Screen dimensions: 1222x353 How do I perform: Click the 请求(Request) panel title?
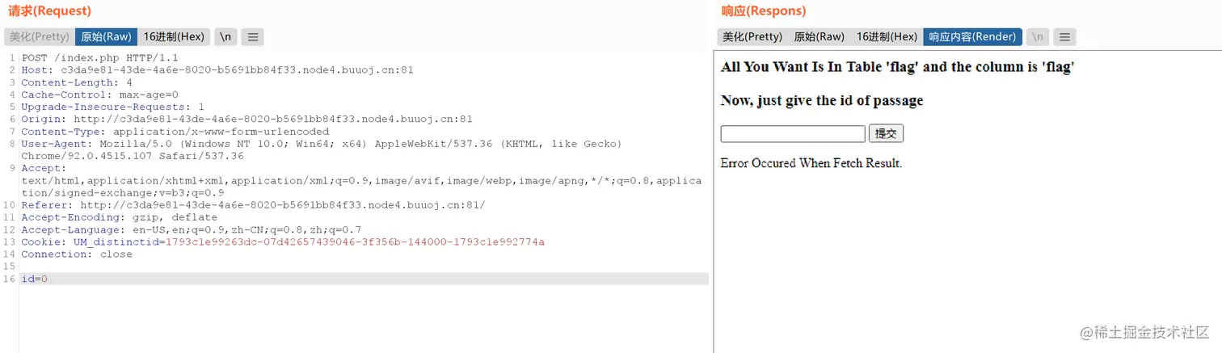(49, 11)
